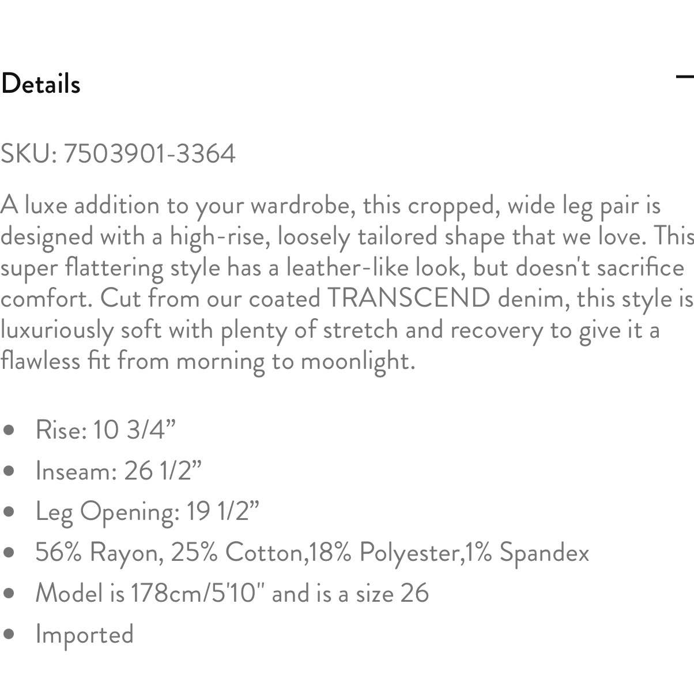Click the Inseam 26 1/2" measurement line
Image resolution: width=694 pixels, height=694 pixels.
click(x=118, y=470)
